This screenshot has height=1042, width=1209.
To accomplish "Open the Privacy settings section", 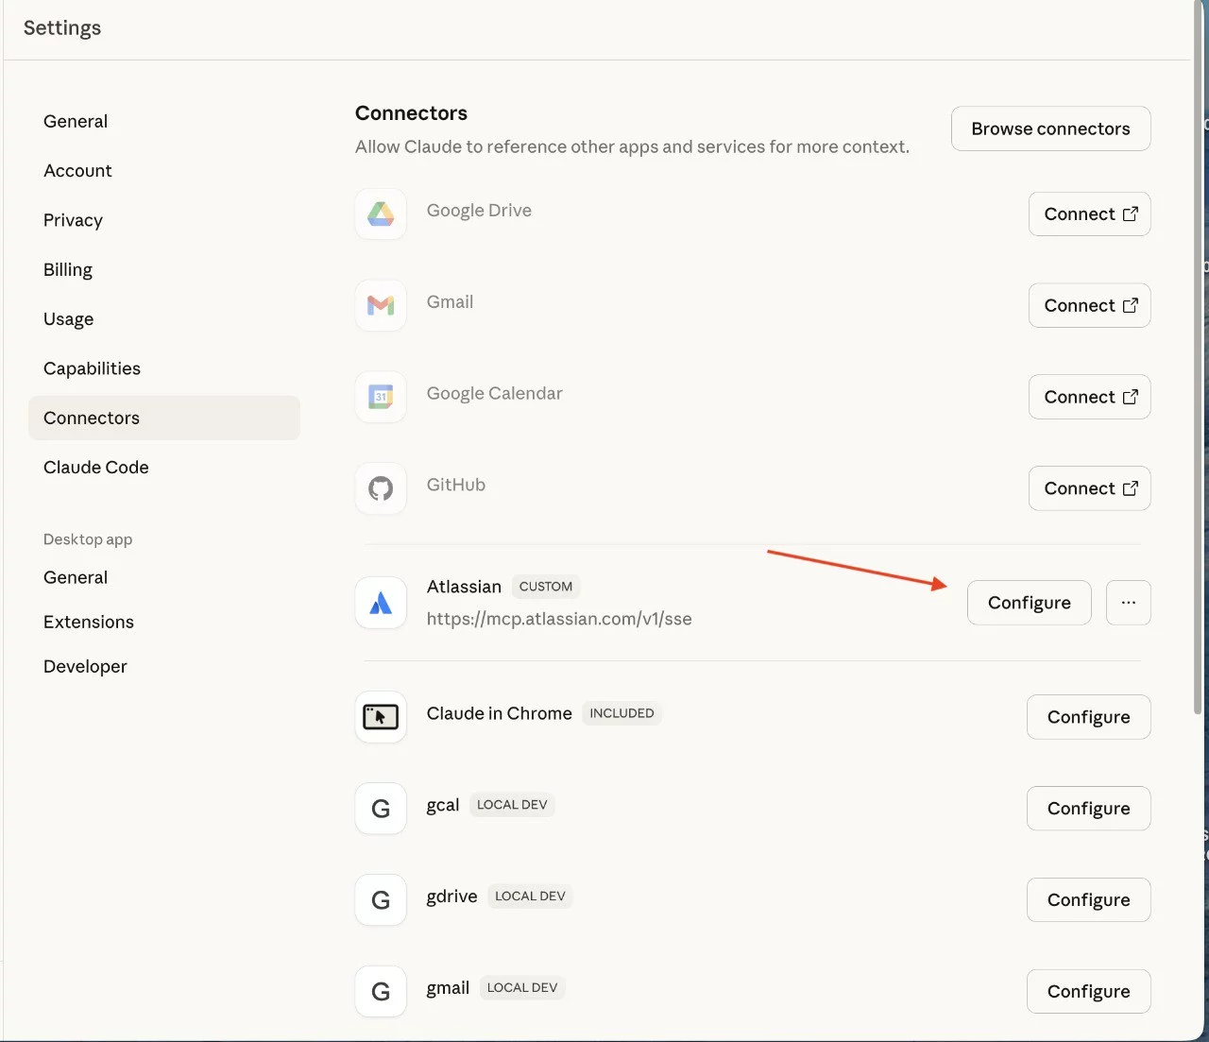I will pyautogui.click(x=73, y=220).
